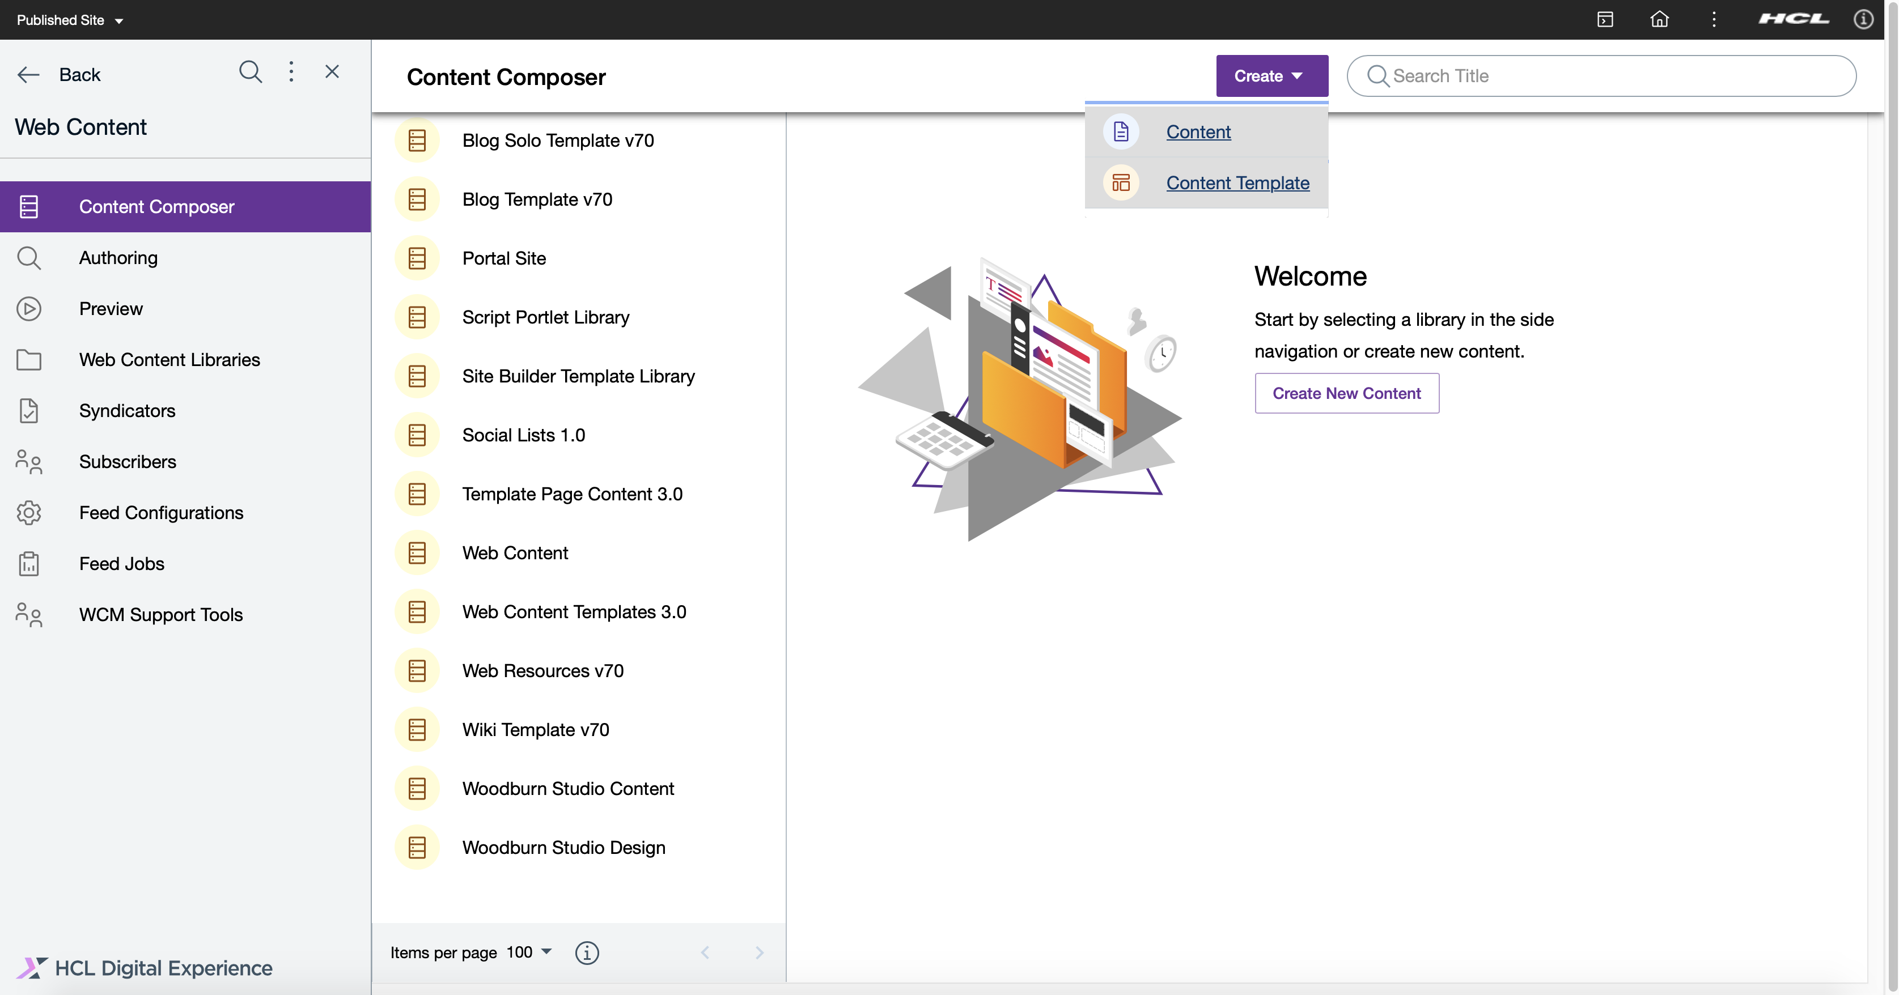Toggle the Create dropdown button
Image resolution: width=1899 pixels, height=995 pixels.
(1271, 76)
